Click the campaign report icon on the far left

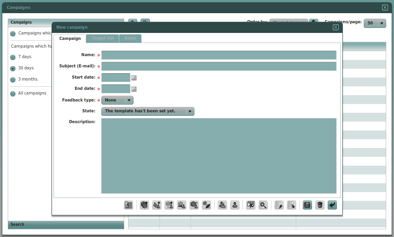128,205
